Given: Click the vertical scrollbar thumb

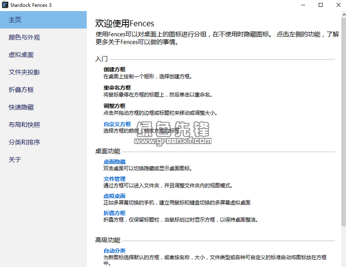Looking at the screenshot, I should tap(344, 122).
